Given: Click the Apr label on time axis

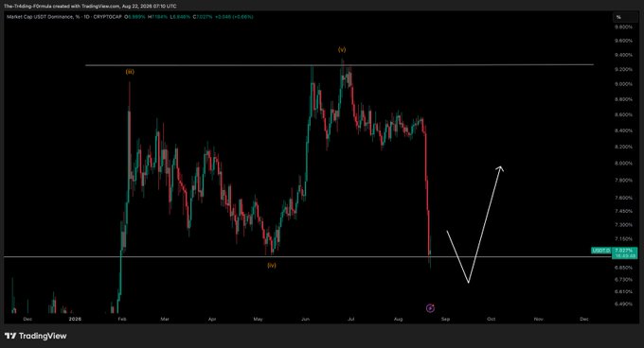Looking at the screenshot, I should click(x=212, y=319).
